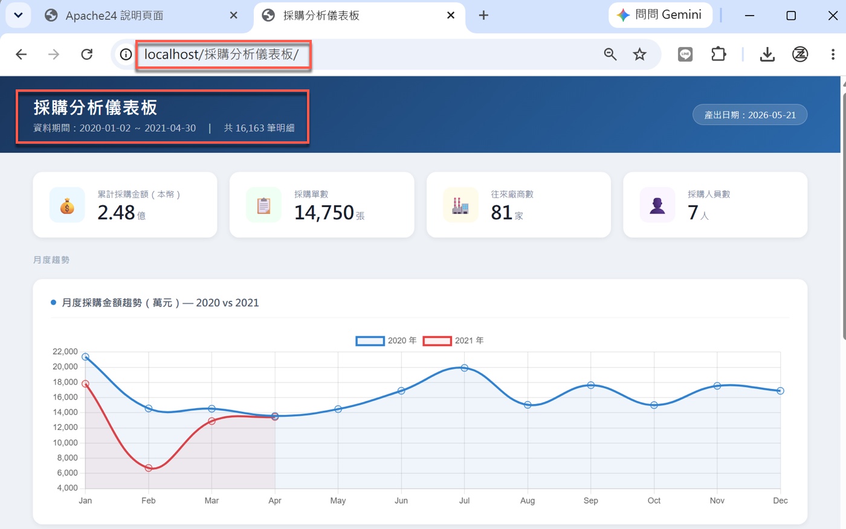Viewport: 846px width, 529px height.
Task: Click the 2020 blue legend color box
Action: (370, 341)
